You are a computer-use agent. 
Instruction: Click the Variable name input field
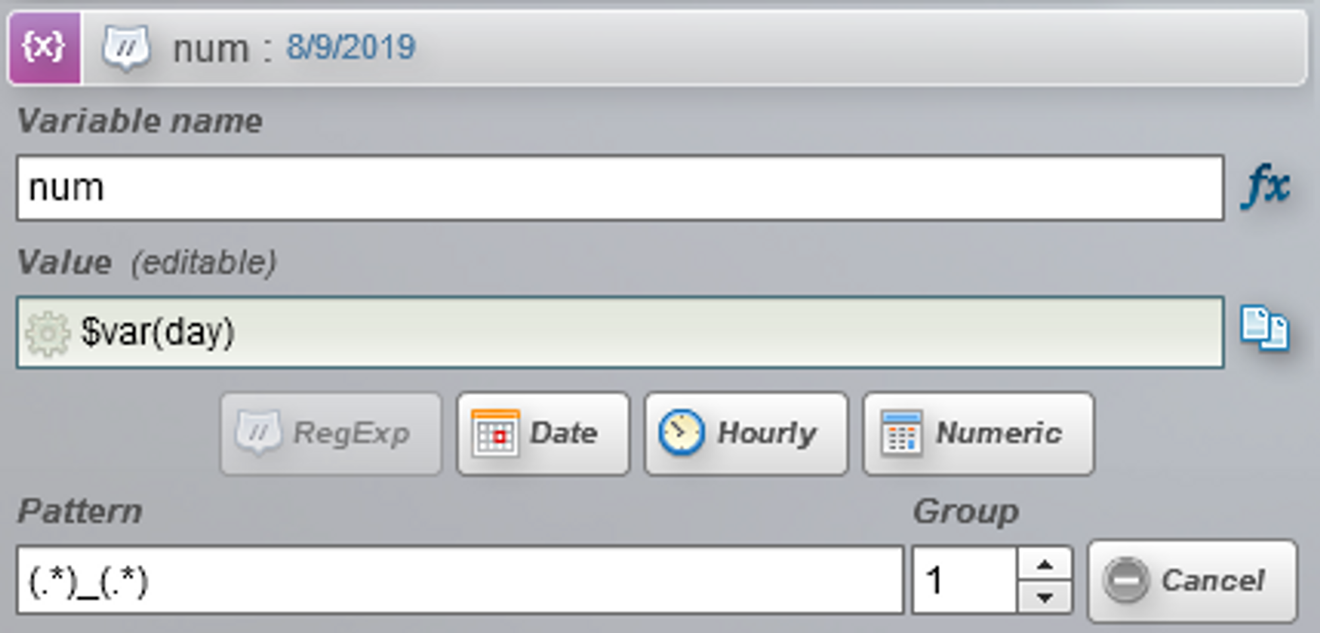tap(620, 188)
